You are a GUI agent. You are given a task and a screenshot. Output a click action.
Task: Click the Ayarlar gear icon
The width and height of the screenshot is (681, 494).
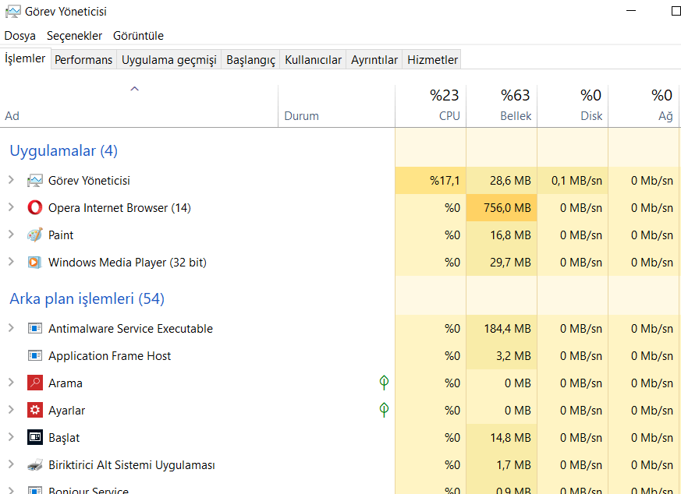[x=34, y=411]
